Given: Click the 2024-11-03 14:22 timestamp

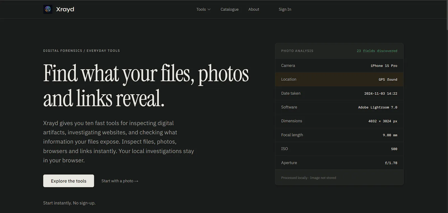Looking at the screenshot, I should click(381, 94).
